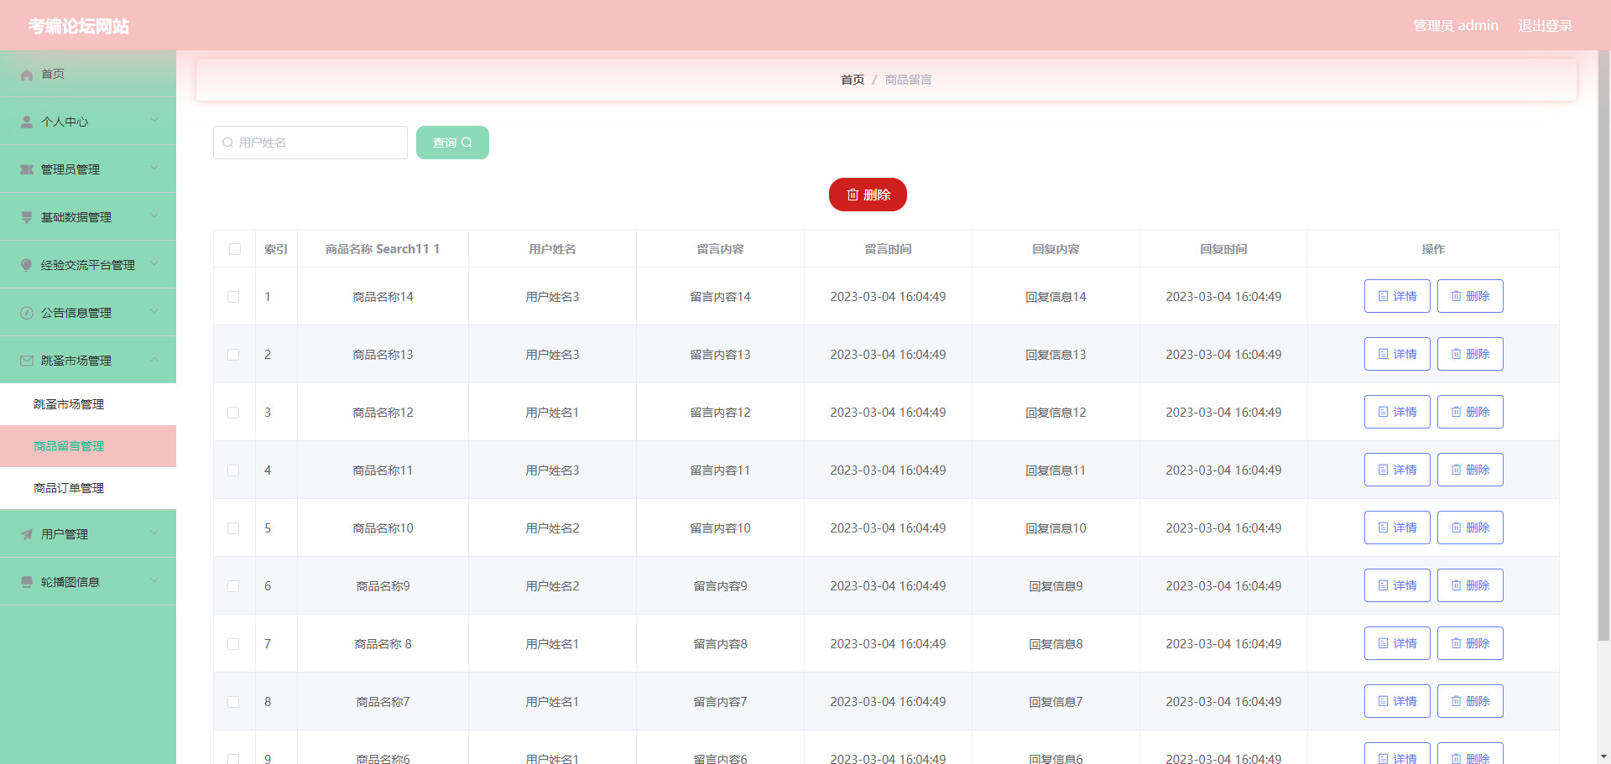Viewport: 1611px width, 764px height.
Task: Focus the 用户姓名 search input field
Action: pos(310,143)
